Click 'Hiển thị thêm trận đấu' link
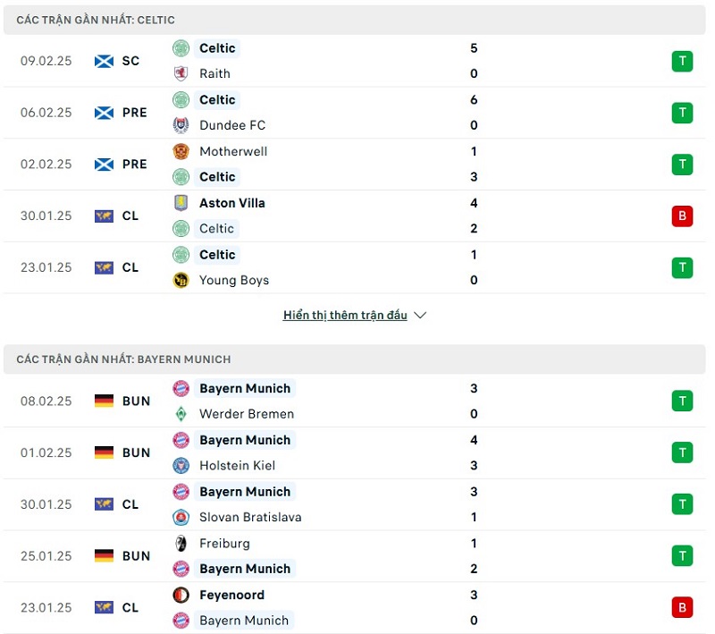Screen dimensions: 715x634 [345, 316]
